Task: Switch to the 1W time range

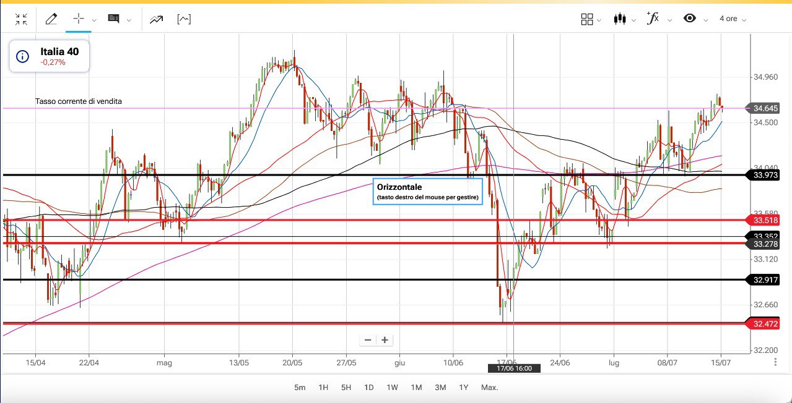Action: tap(392, 388)
